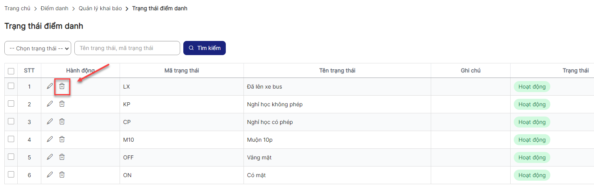Viewport: 594px width, 196px height.
Task: Click the pencil icon for ON row
Action: coord(50,175)
